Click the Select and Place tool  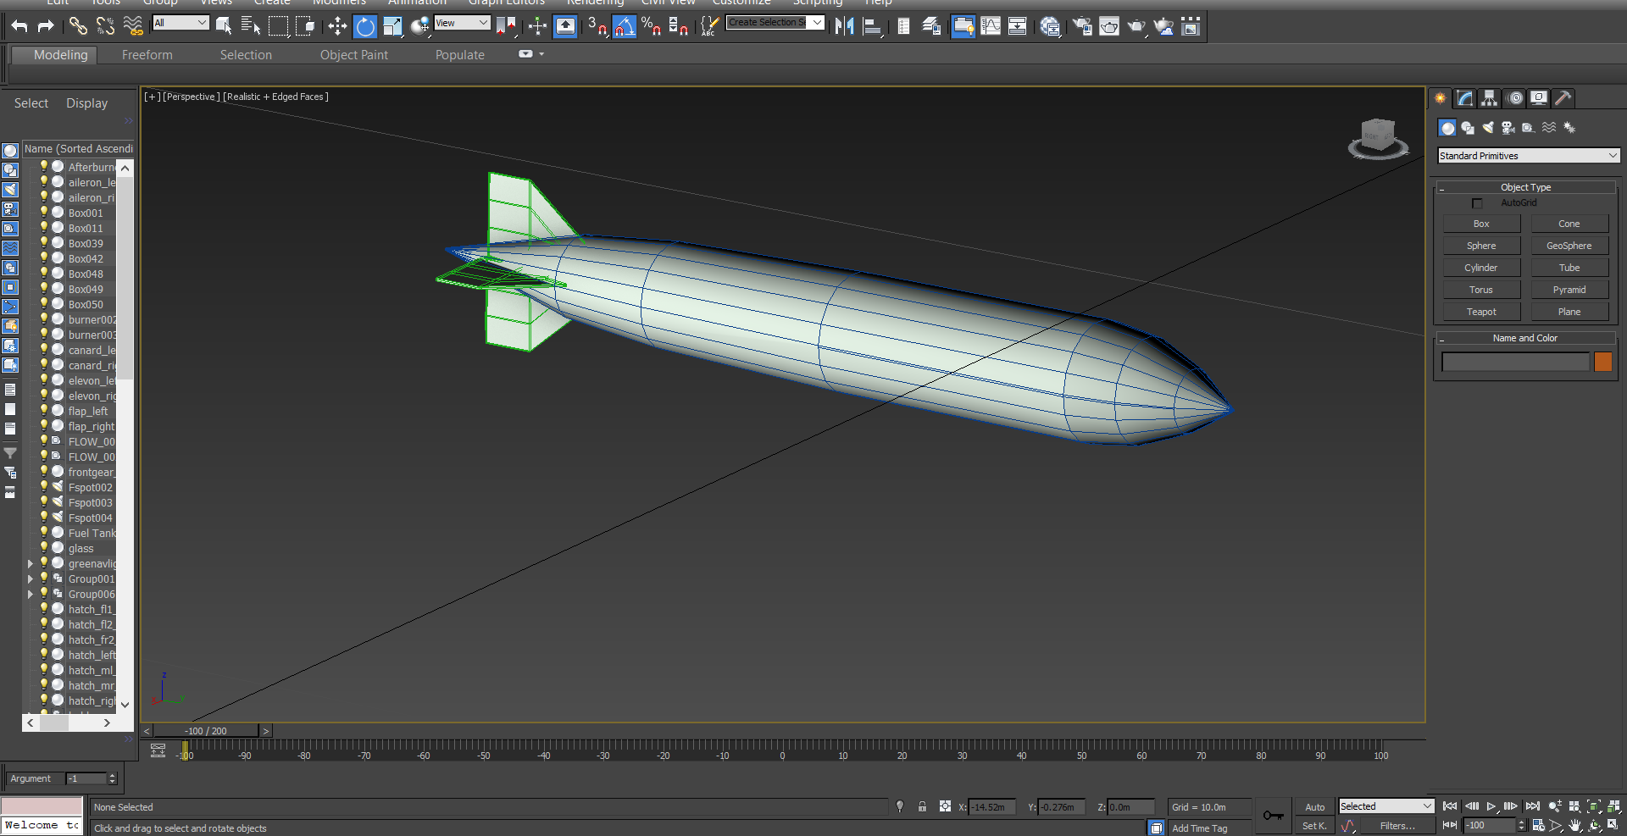[x=419, y=26]
